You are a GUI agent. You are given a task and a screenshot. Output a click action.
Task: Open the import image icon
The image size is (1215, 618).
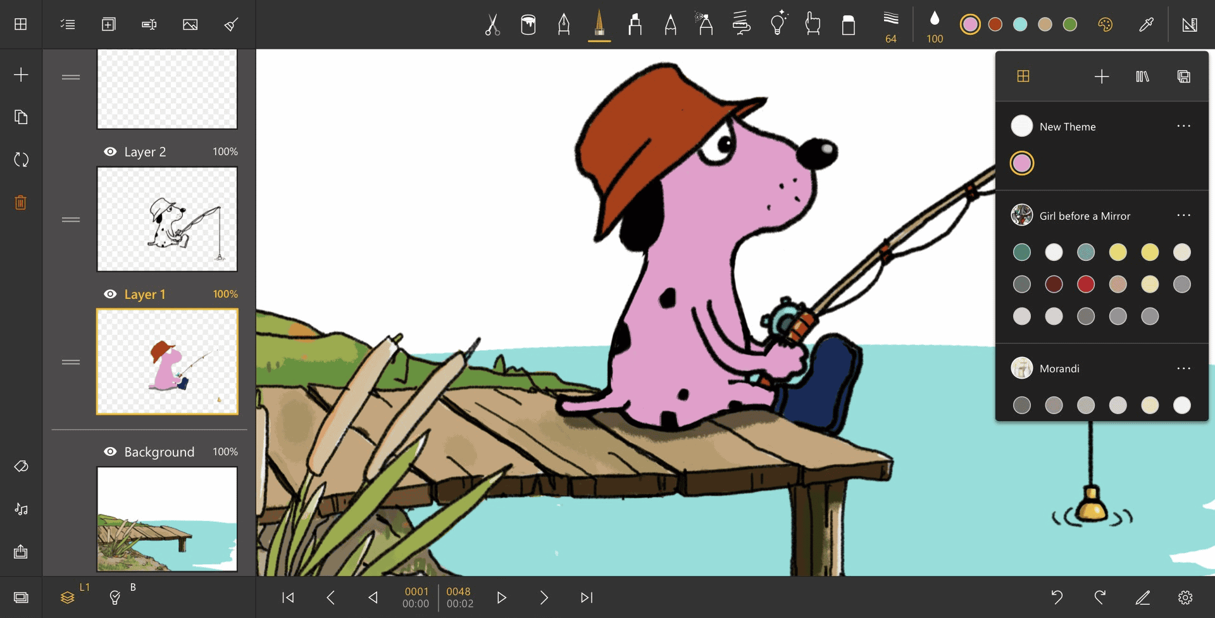click(x=190, y=24)
